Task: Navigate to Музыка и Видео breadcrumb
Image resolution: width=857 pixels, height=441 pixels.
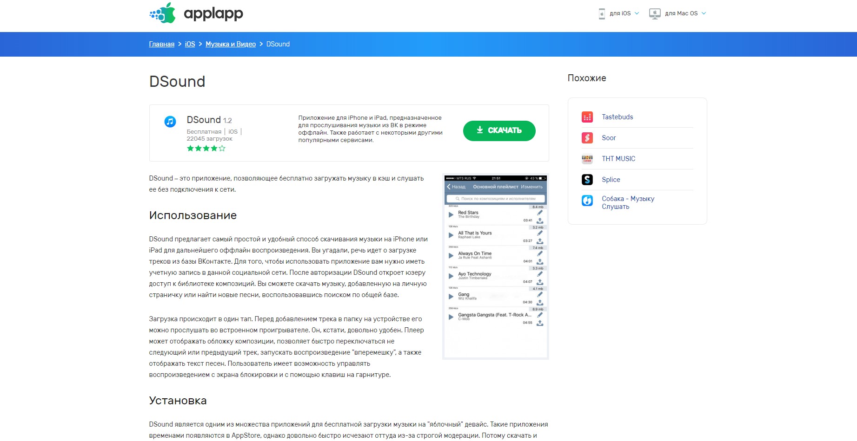Action: 231,44
